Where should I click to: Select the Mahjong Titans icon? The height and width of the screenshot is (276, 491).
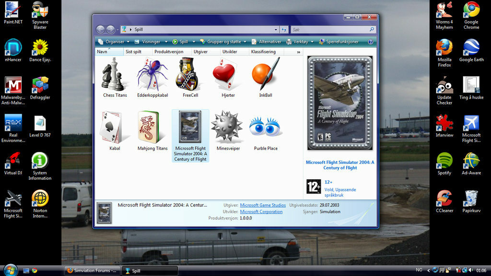coord(152,131)
